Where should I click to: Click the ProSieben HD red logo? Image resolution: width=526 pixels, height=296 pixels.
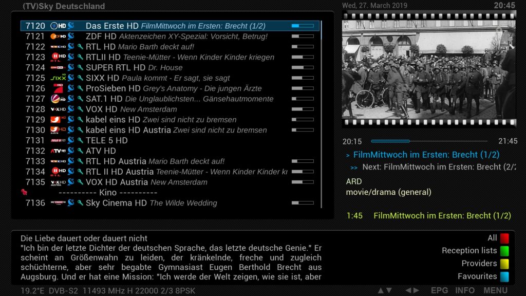point(58,88)
